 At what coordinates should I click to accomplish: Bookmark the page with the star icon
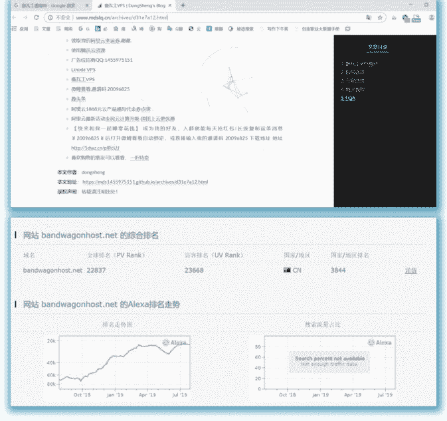click(380, 17)
